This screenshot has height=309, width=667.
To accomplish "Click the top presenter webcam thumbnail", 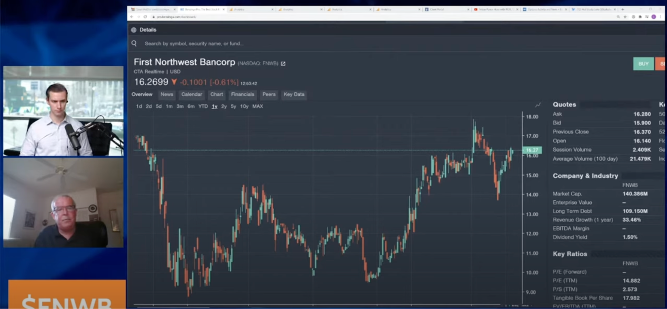I will (63, 111).
